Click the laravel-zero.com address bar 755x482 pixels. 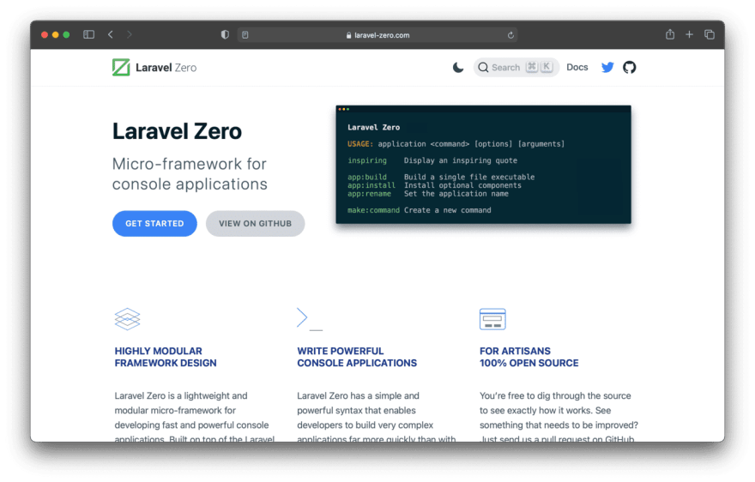377,34
